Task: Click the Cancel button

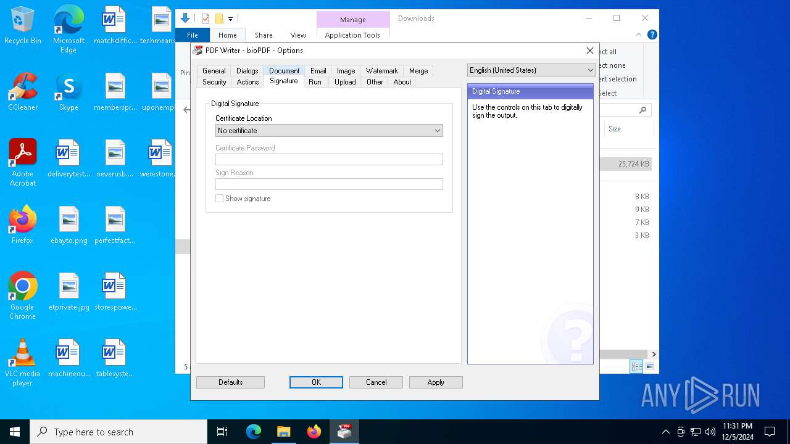Action: coord(376,382)
